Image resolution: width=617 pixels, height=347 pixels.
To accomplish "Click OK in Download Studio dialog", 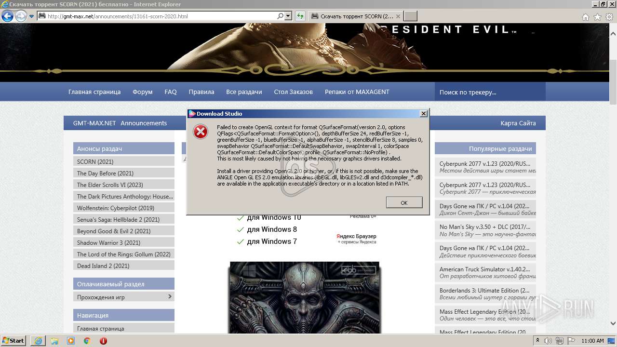I will [404, 202].
